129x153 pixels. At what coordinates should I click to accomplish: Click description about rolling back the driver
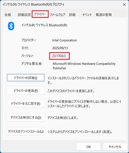[84, 104]
